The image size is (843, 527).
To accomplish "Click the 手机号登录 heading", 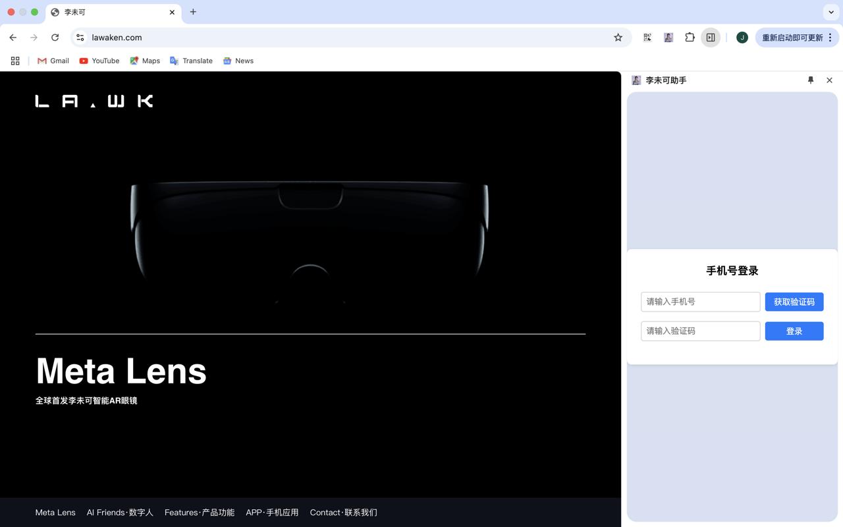I will 732,271.
